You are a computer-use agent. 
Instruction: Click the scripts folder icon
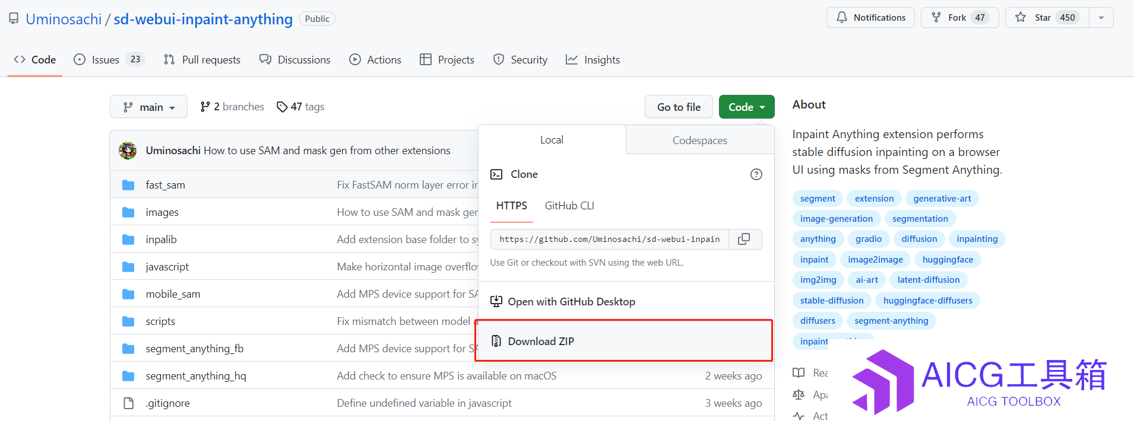coord(128,321)
